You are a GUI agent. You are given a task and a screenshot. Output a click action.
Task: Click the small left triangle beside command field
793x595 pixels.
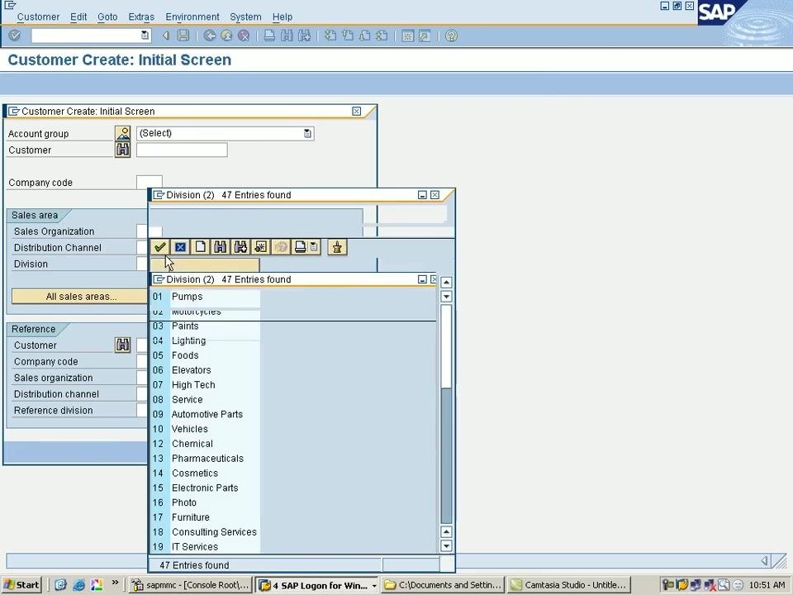pyautogui.click(x=165, y=36)
